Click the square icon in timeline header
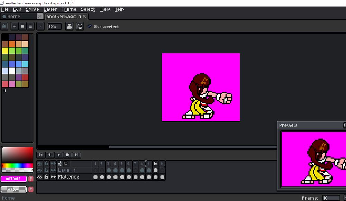Viewport: 346px width, 201px height. 66,164
